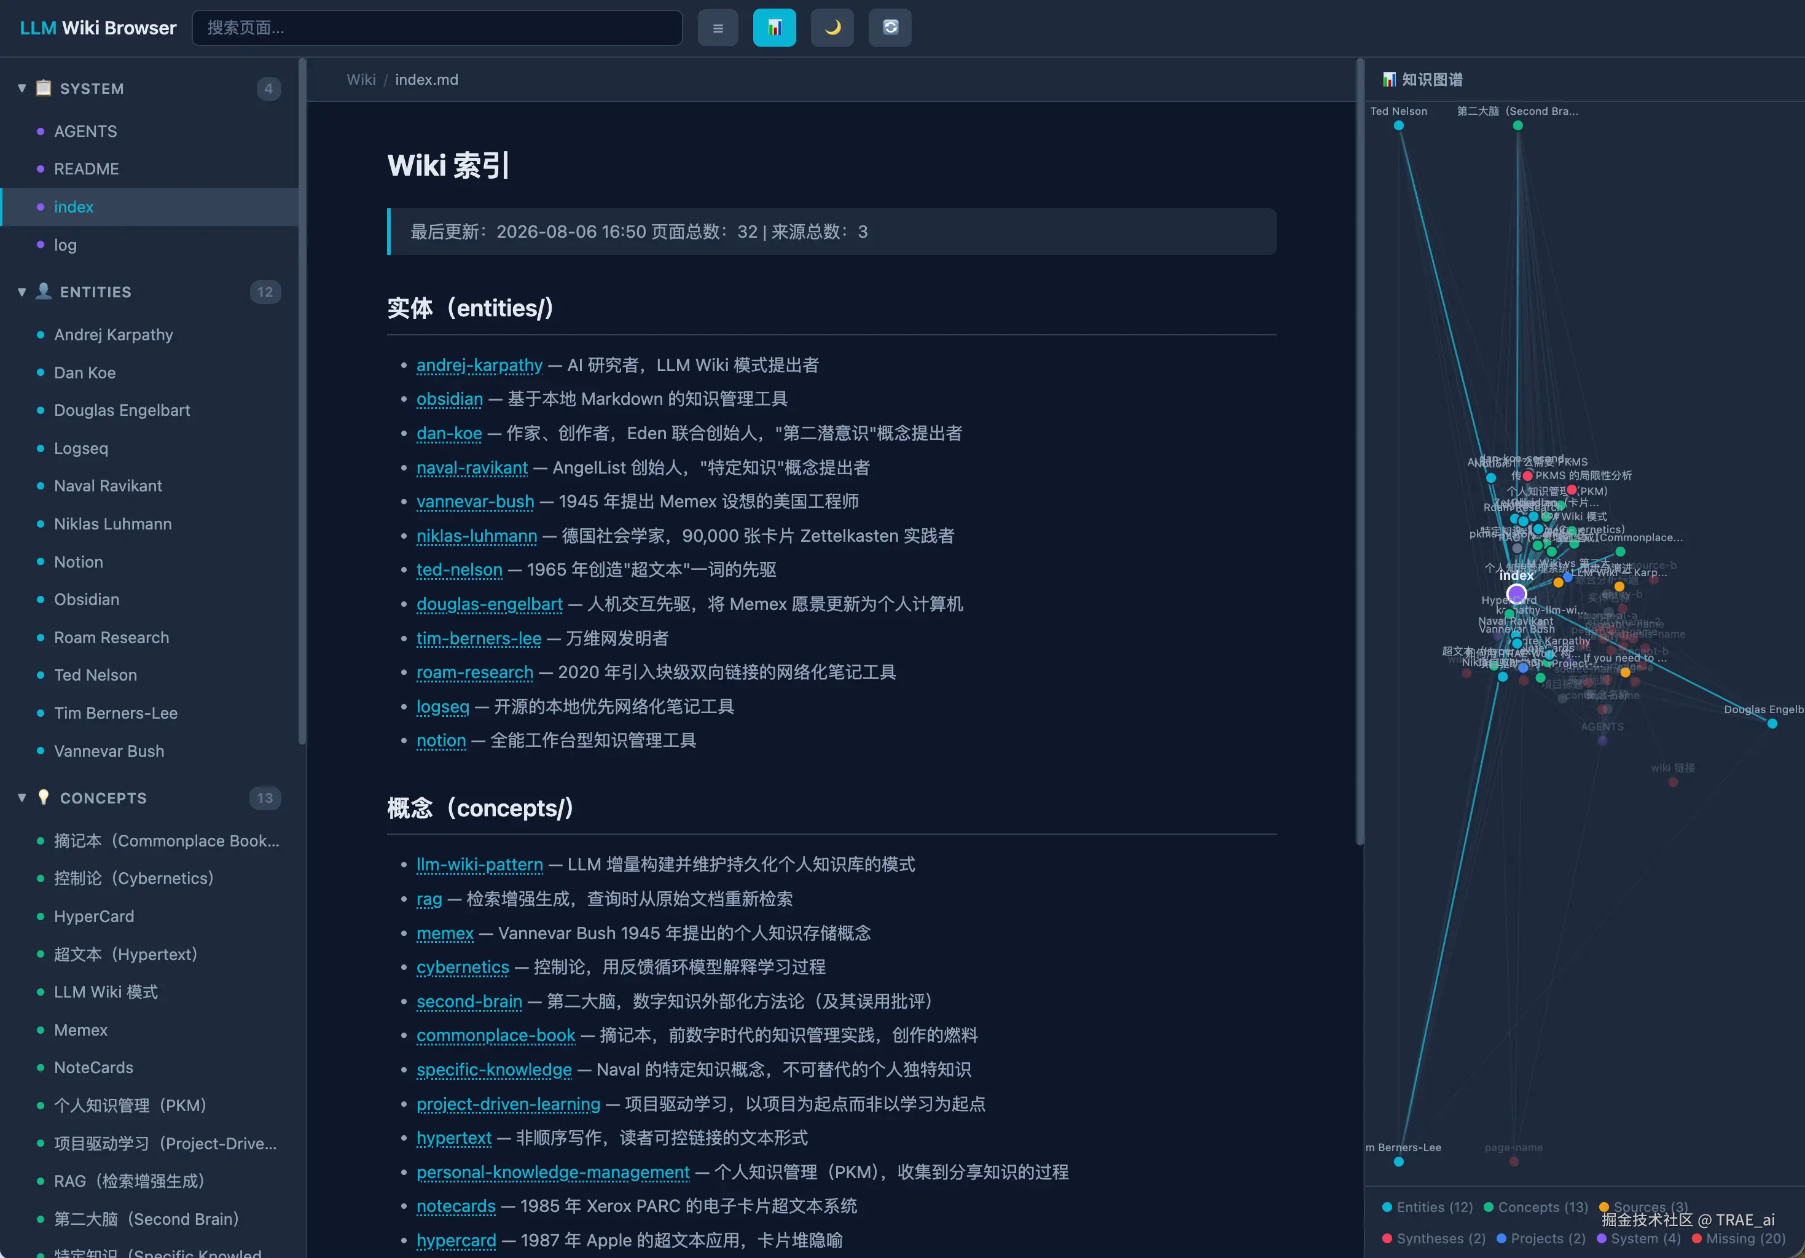Screen dimensions: 1805x1258
Task: Click the refresh icon in the toolbar
Action: (890, 28)
